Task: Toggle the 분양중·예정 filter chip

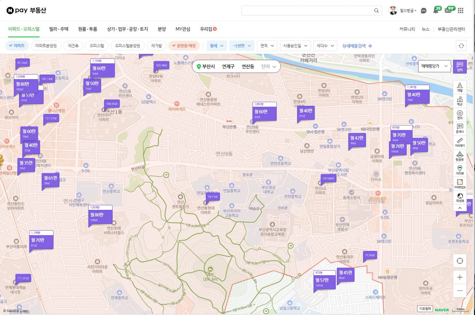Action: pyautogui.click(x=184, y=46)
